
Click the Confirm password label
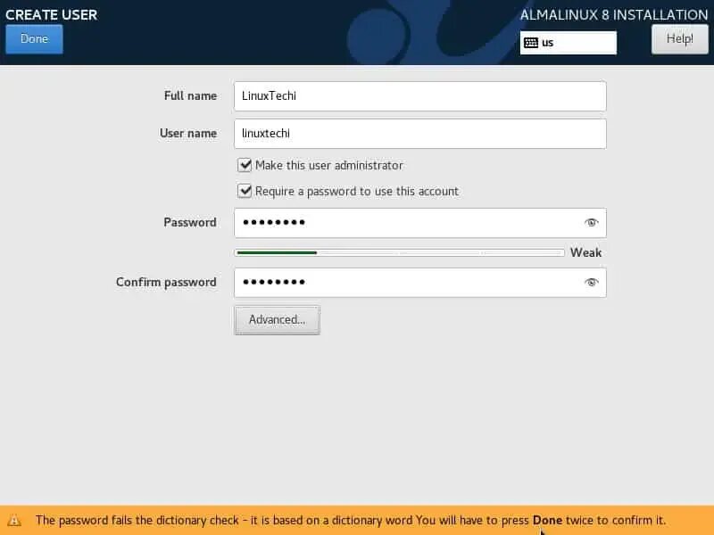(x=166, y=282)
